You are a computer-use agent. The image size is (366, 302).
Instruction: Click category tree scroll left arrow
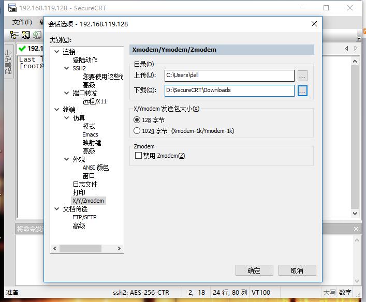coord(55,249)
